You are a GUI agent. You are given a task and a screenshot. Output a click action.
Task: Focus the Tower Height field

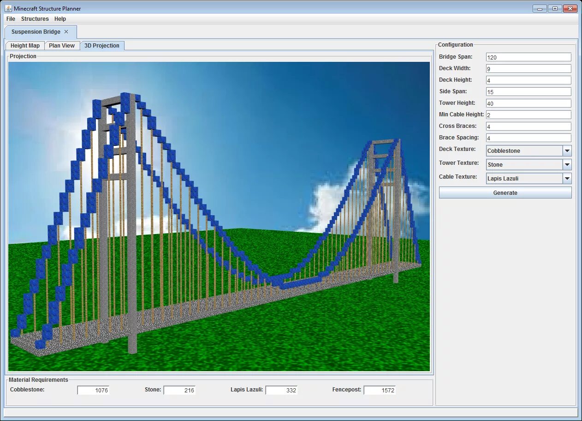(x=529, y=103)
